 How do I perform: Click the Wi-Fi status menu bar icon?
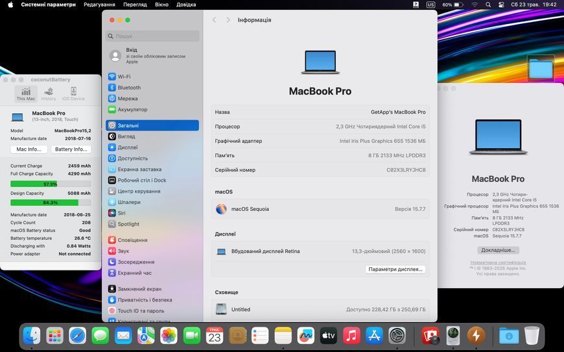point(475,5)
